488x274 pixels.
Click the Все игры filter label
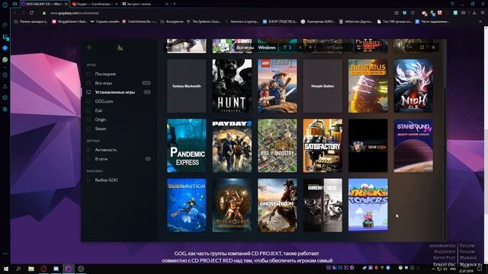[x=245, y=47]
